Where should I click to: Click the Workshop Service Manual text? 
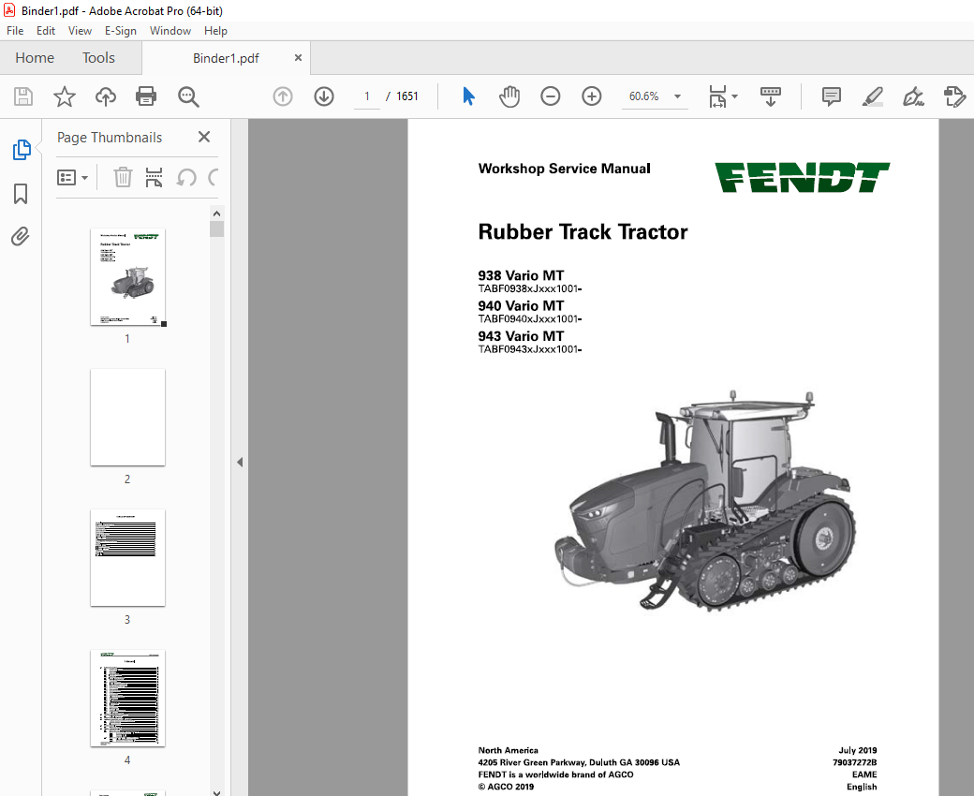coord(564,169)
